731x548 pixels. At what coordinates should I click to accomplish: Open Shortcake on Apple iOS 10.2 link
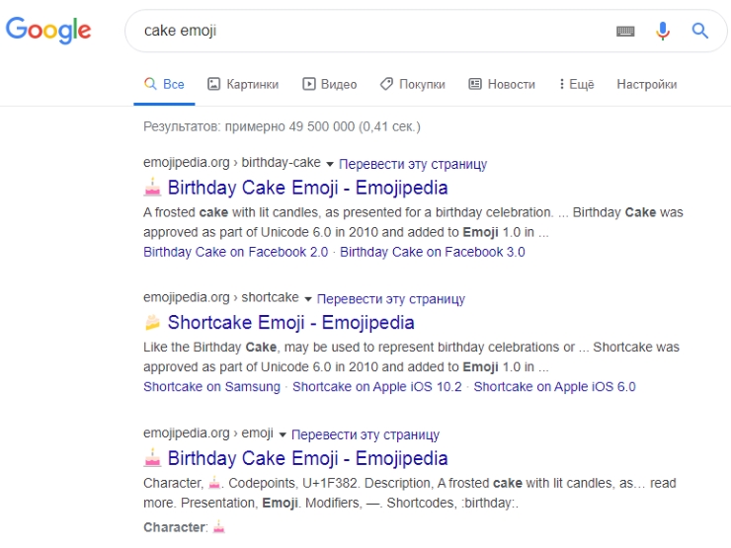(x=376, y=387)
